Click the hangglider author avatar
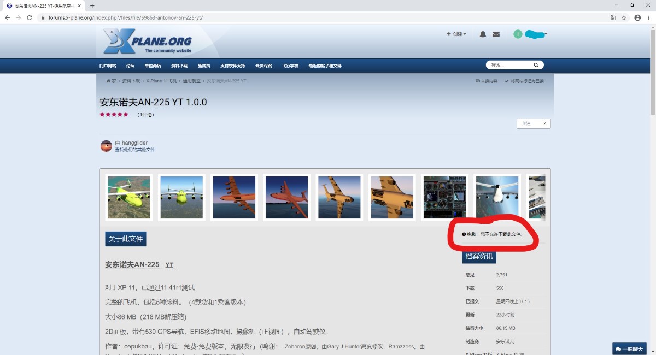The height and width of the screenshot is (355, 656). click(x=106, y=146)
